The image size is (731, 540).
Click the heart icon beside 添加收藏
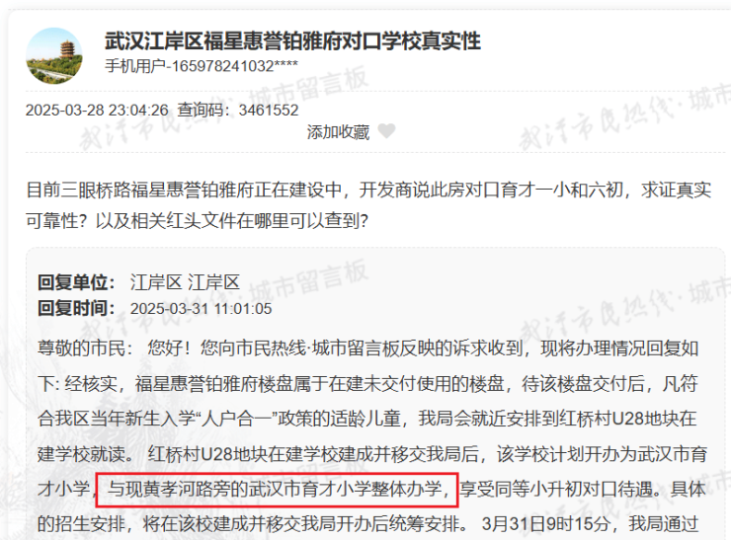click(x=386, y=131)
